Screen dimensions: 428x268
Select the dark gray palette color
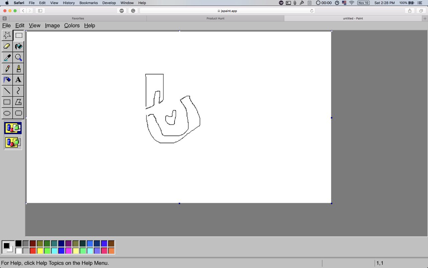coord(26,244)
